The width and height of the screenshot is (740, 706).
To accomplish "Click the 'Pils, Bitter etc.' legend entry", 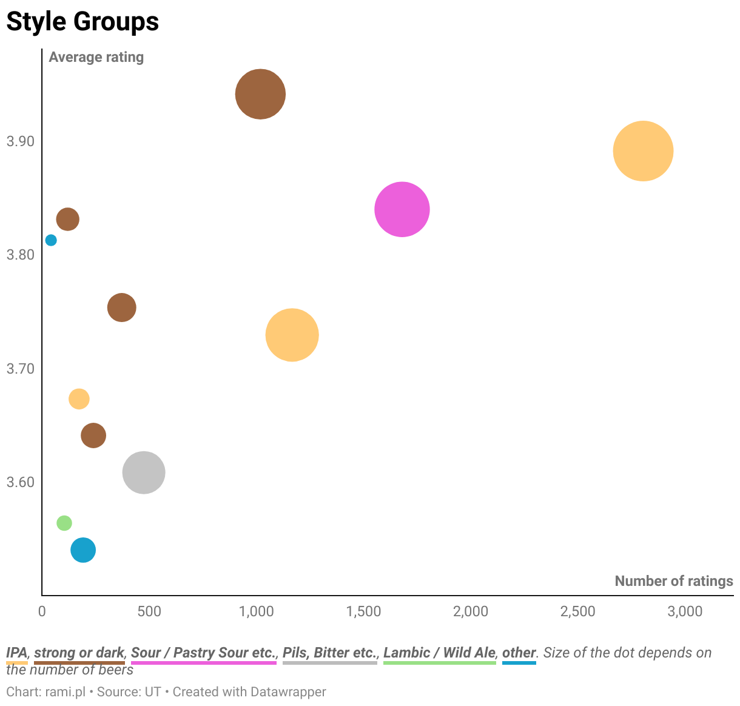I will (x=329, y=653).
